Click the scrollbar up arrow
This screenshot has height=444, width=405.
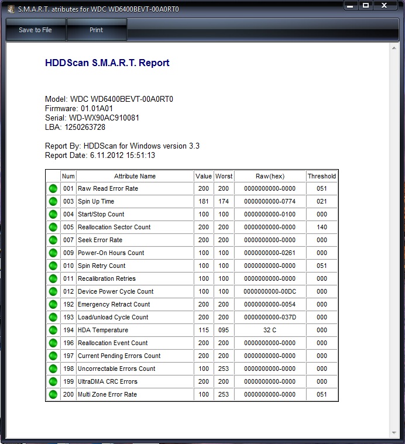[394, 49]
